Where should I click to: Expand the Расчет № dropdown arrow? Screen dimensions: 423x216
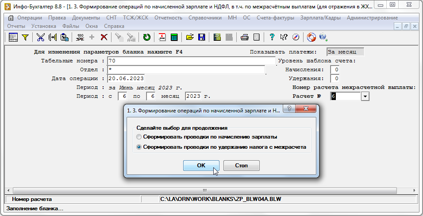coord(365,96)
